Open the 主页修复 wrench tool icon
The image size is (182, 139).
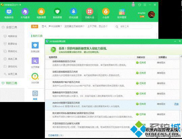click(35, 61)
